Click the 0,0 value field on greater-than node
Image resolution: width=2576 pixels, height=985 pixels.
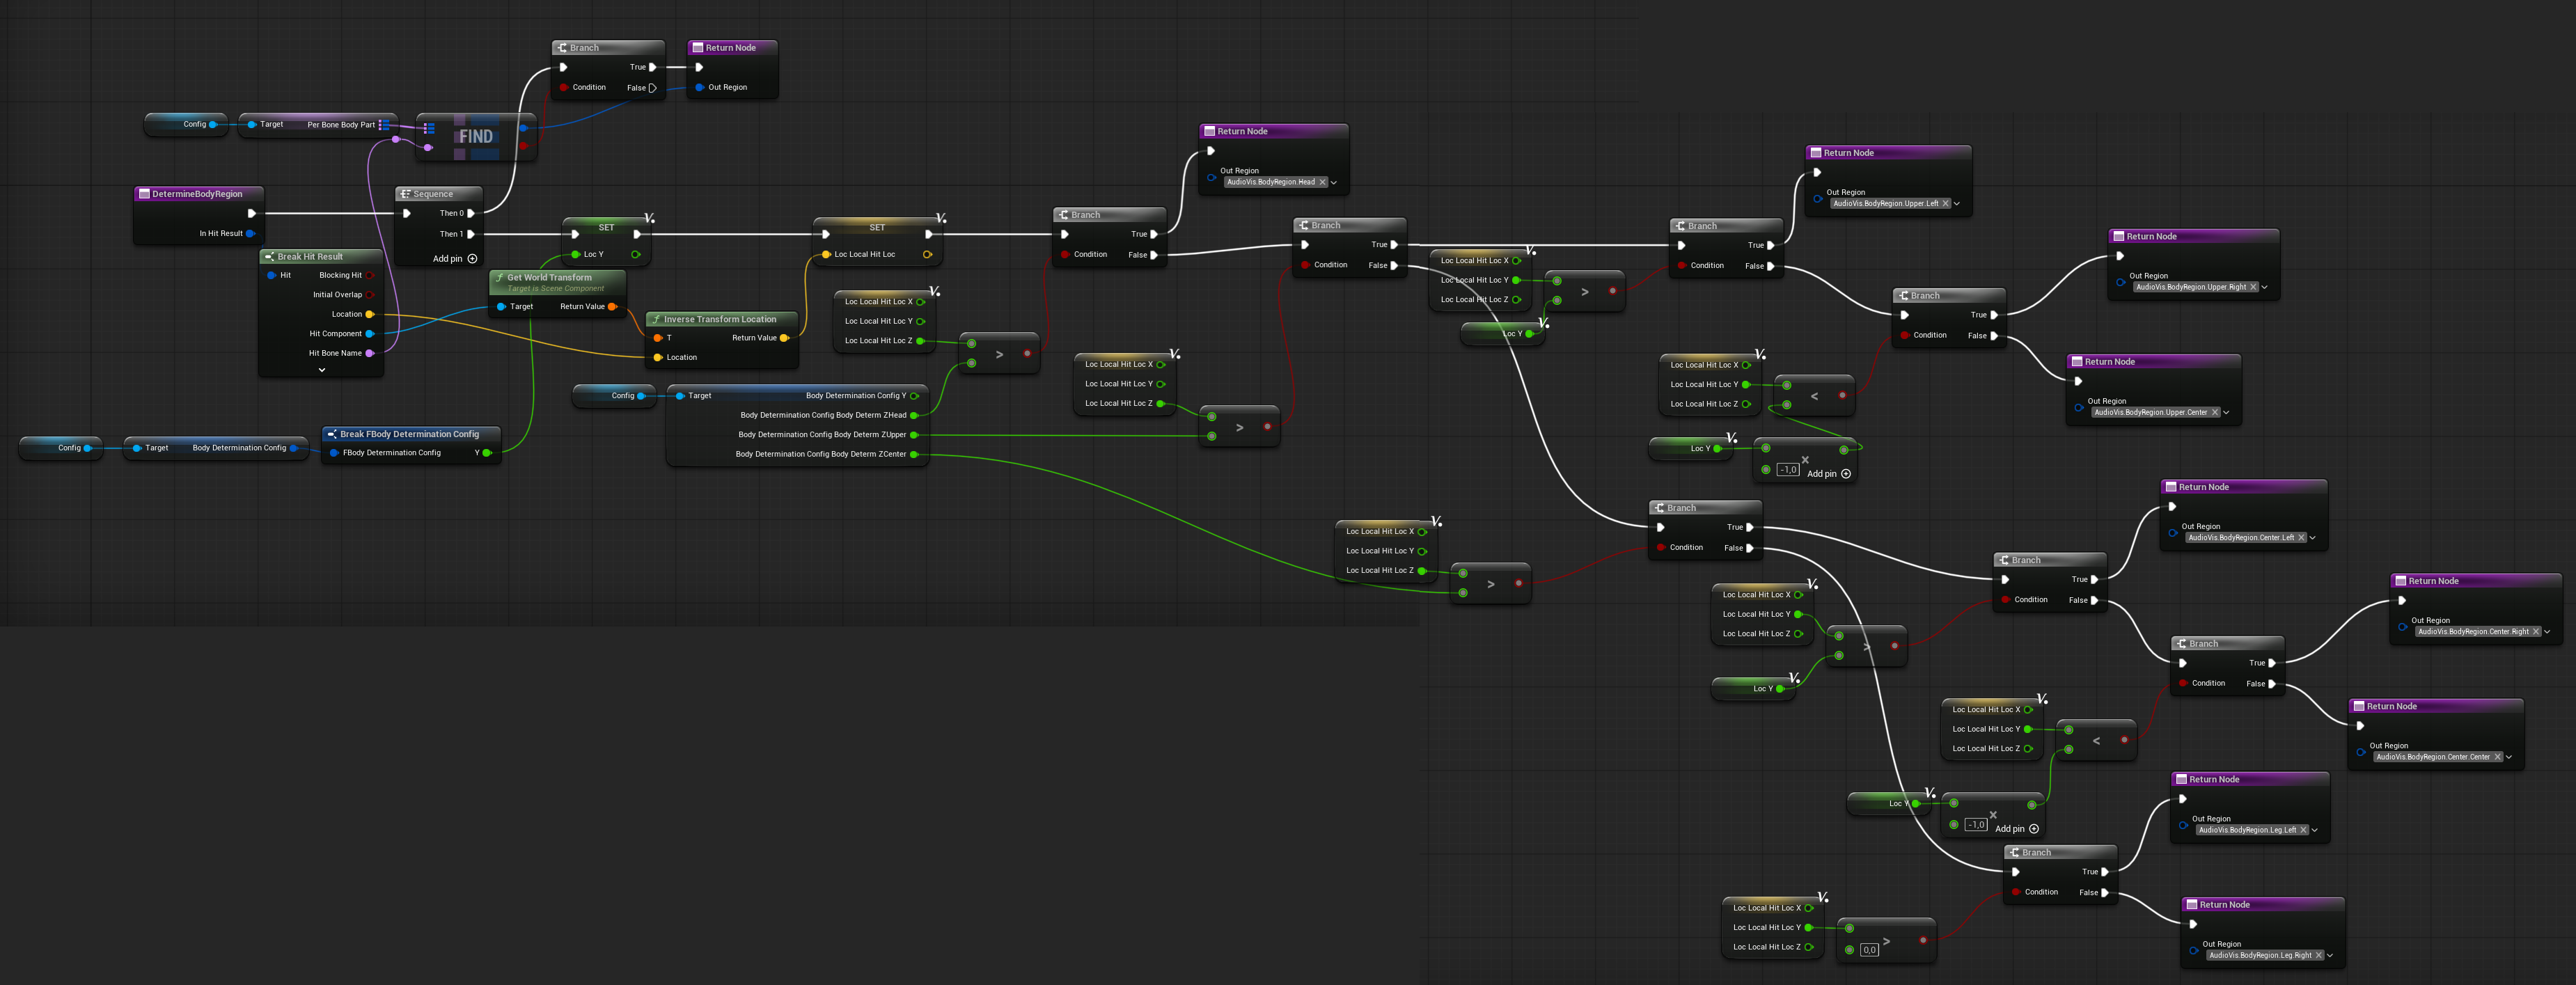click(1869, 950)
